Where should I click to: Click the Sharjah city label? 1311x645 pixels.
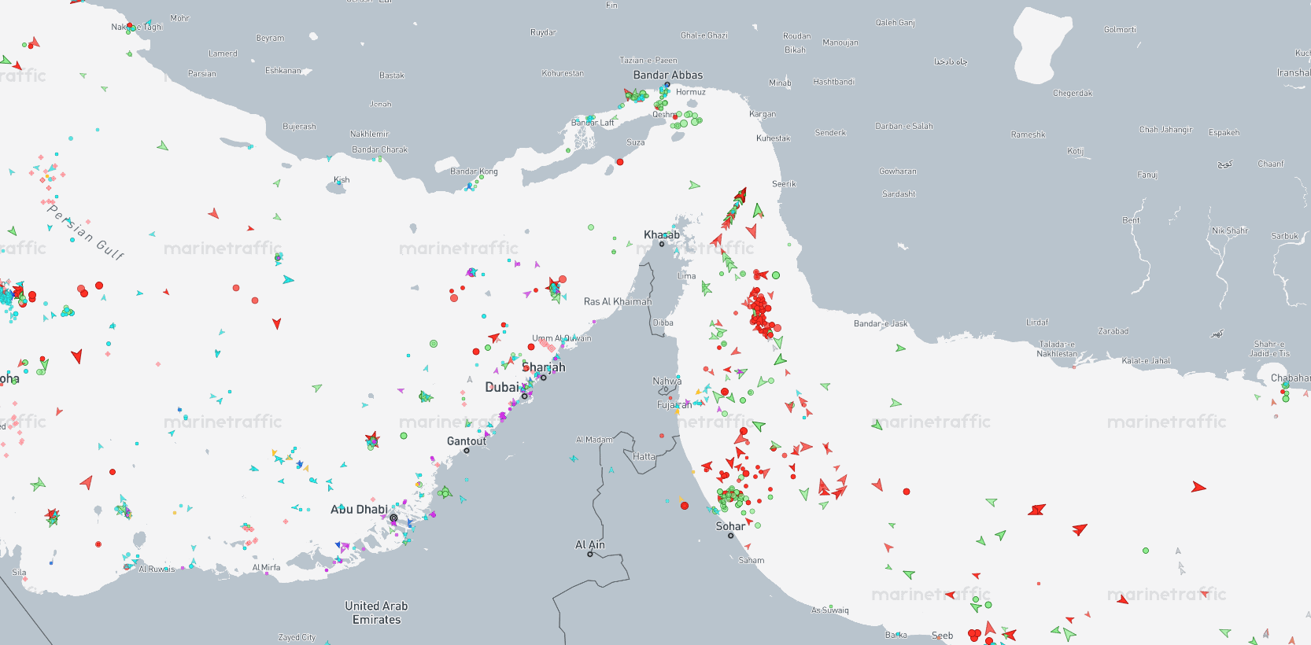point(544,367)
